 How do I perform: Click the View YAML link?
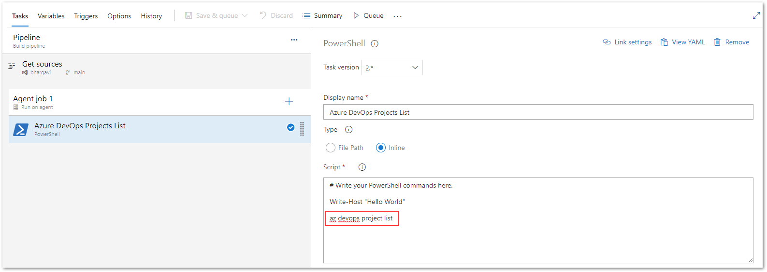[682, 42]
